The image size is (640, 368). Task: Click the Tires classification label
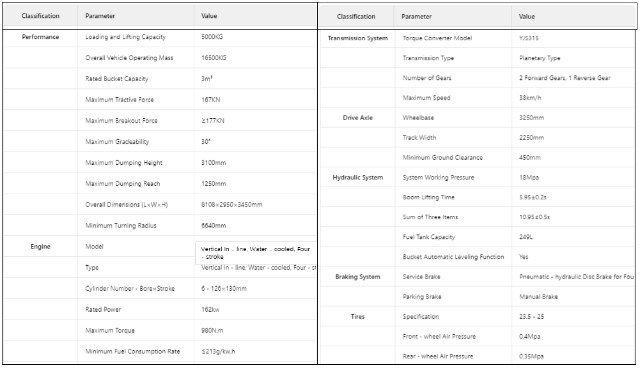click(357, 316)
